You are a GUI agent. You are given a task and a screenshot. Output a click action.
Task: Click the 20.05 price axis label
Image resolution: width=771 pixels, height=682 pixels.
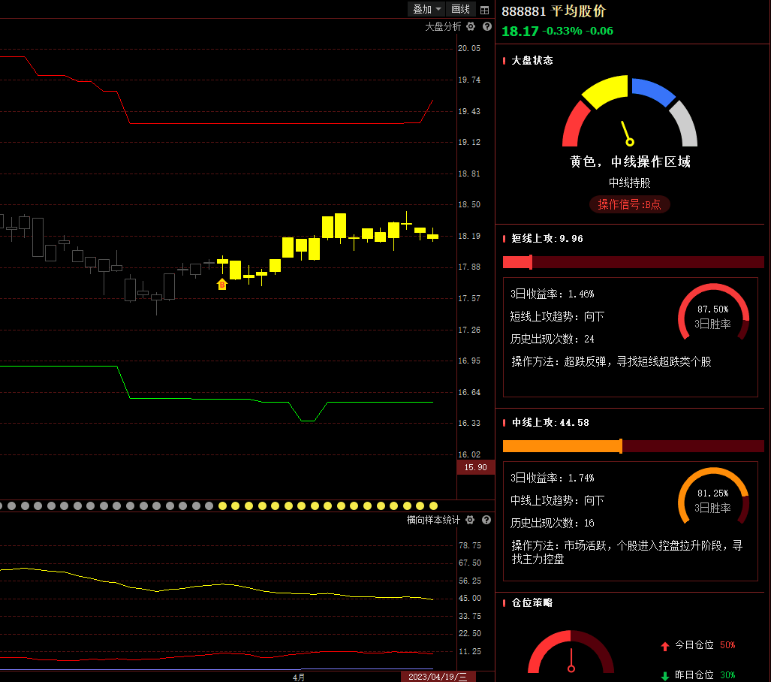469,48
